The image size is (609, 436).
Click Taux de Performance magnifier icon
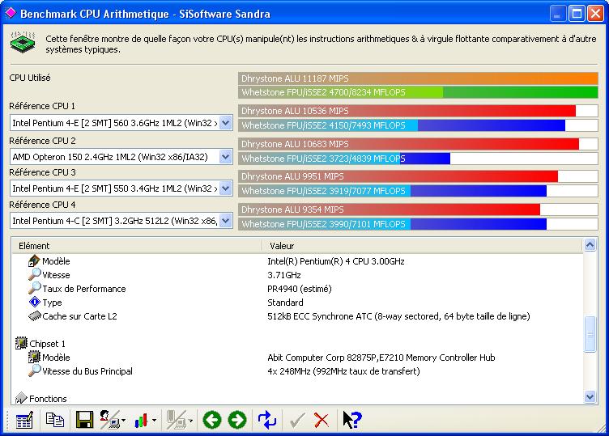tap(35, 288)
